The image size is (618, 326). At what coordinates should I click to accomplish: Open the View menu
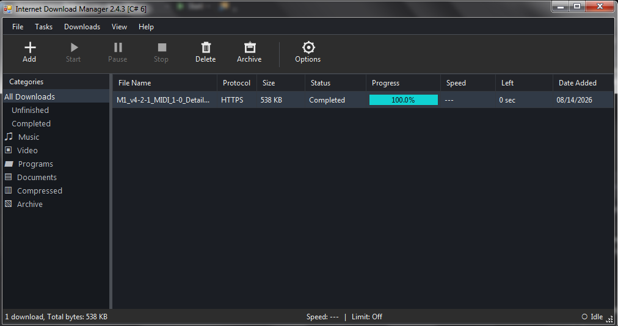click(119, 27)
